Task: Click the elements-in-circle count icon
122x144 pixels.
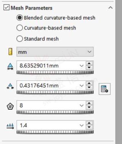Action: [x=10, y=106]
